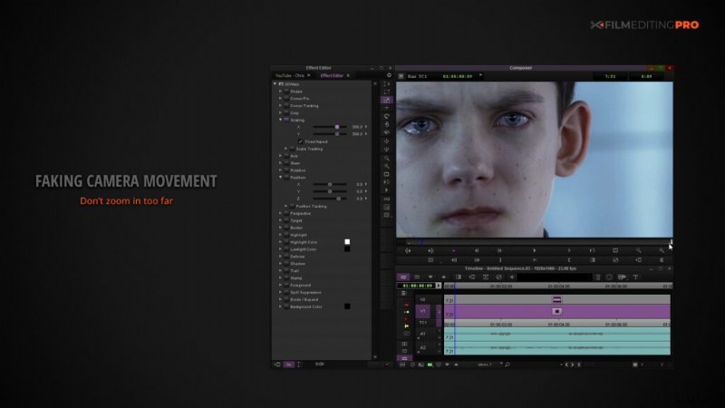Click the green icon in Timeline bottom bar
This screenshot has height=408, width=725.
[x=430, y=364]
